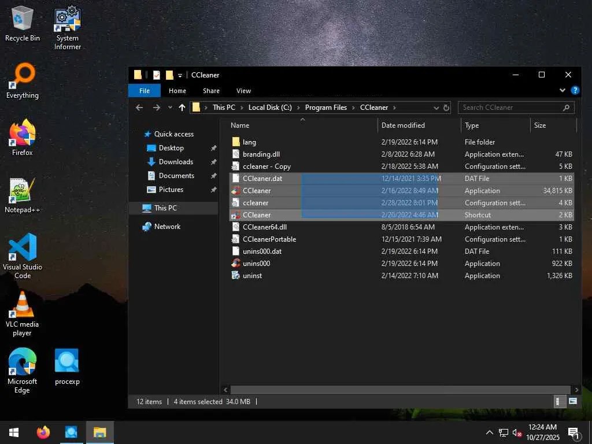592x444 pixels.
Task: Select the unins000.dat file
Action: (402, 251)
